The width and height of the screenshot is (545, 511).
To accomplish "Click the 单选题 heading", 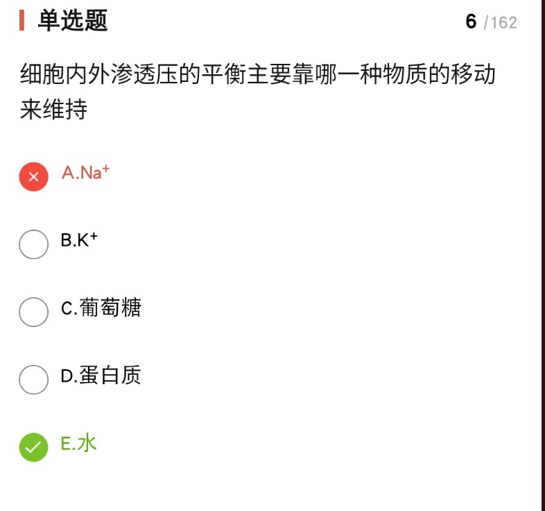I will [x=73, y=22].
